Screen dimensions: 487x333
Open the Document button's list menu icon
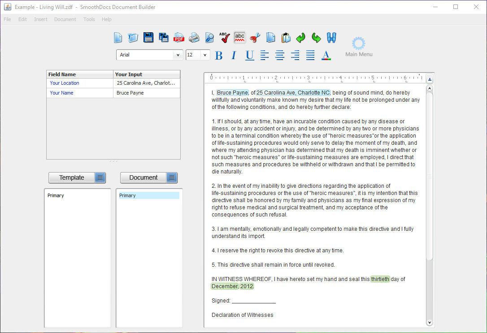[172, 177]
